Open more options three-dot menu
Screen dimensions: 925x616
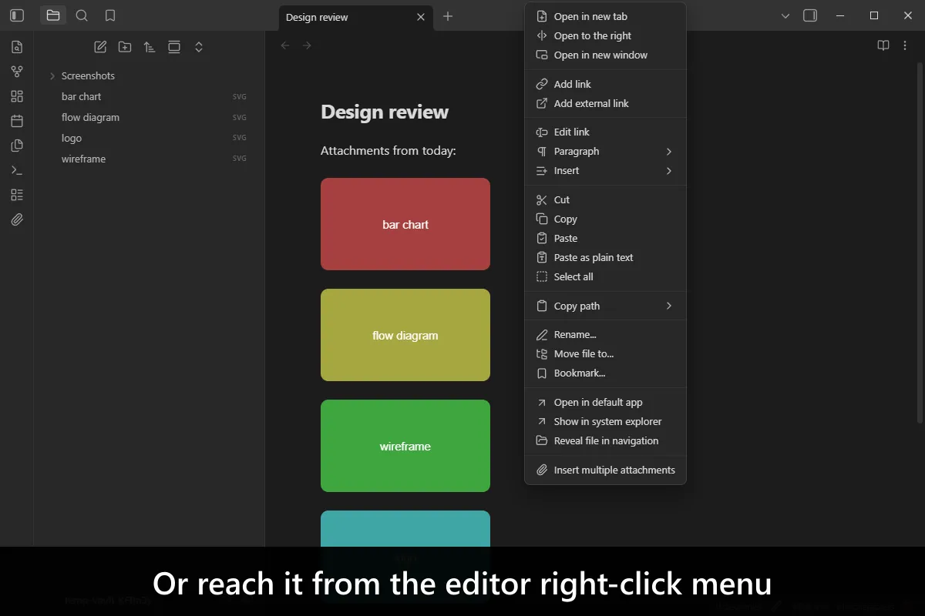click(x=905, y=45)
